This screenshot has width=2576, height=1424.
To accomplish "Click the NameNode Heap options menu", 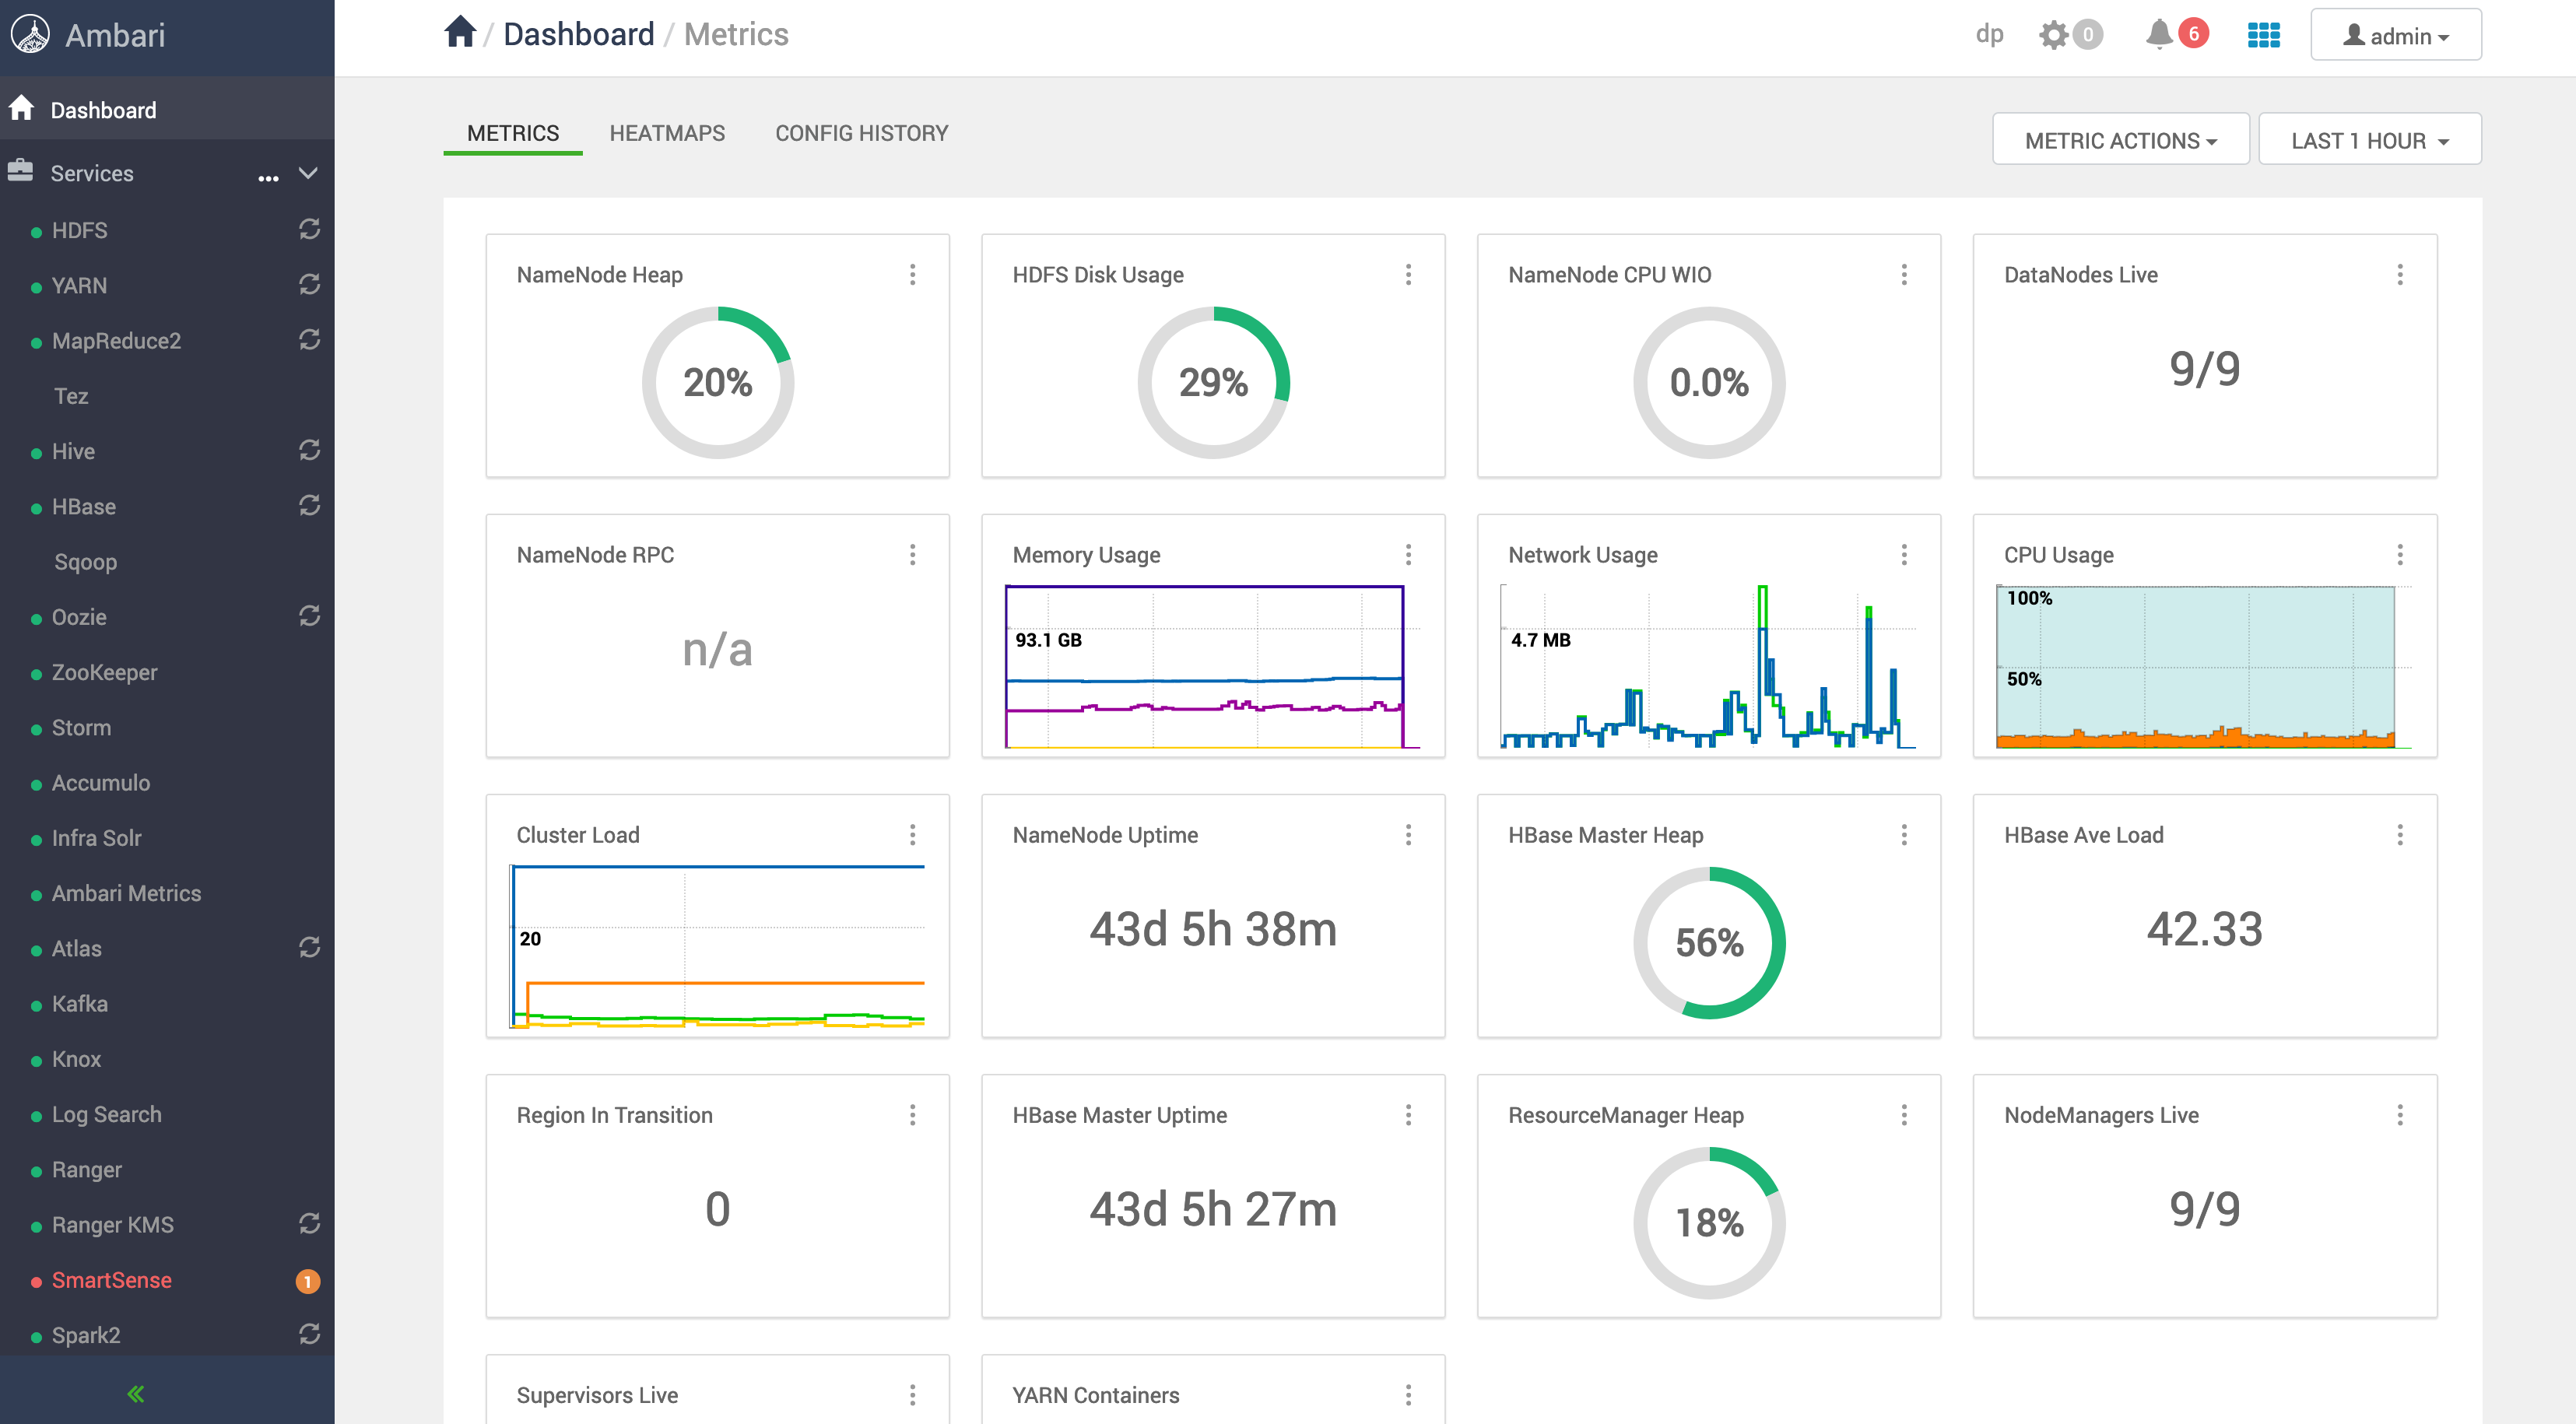I will pyautogui.click(x=914, y=274).
